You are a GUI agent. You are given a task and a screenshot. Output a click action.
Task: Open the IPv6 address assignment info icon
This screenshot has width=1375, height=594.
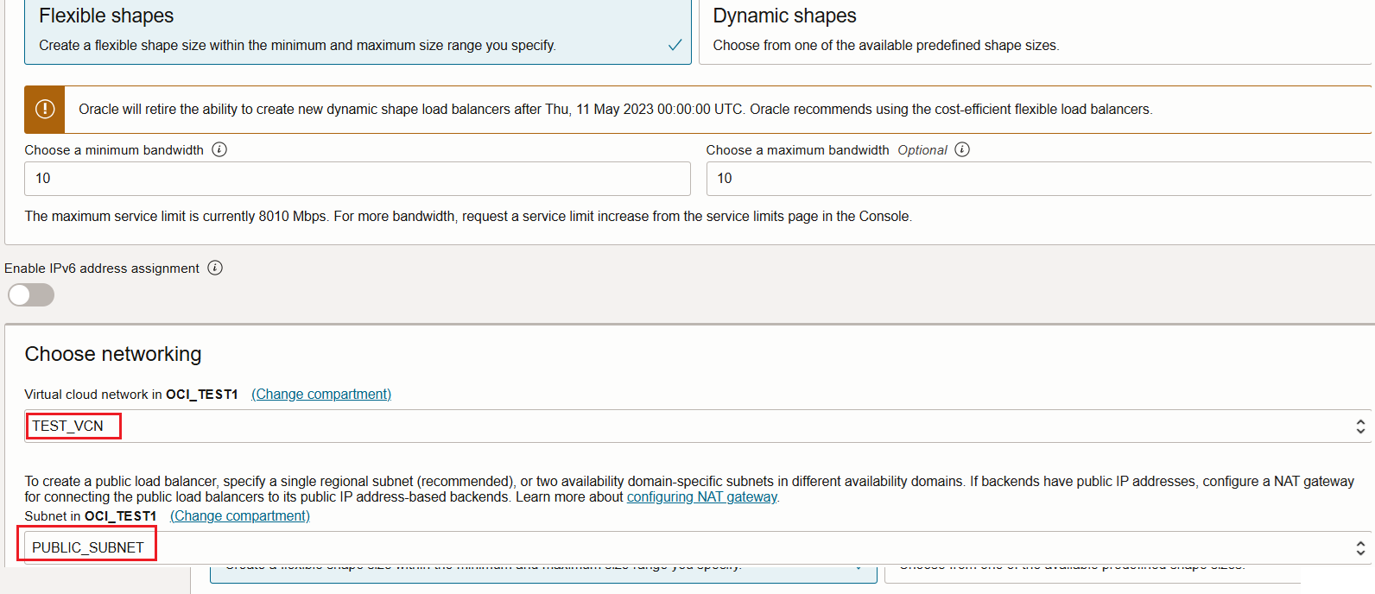(x=215, y=268)
